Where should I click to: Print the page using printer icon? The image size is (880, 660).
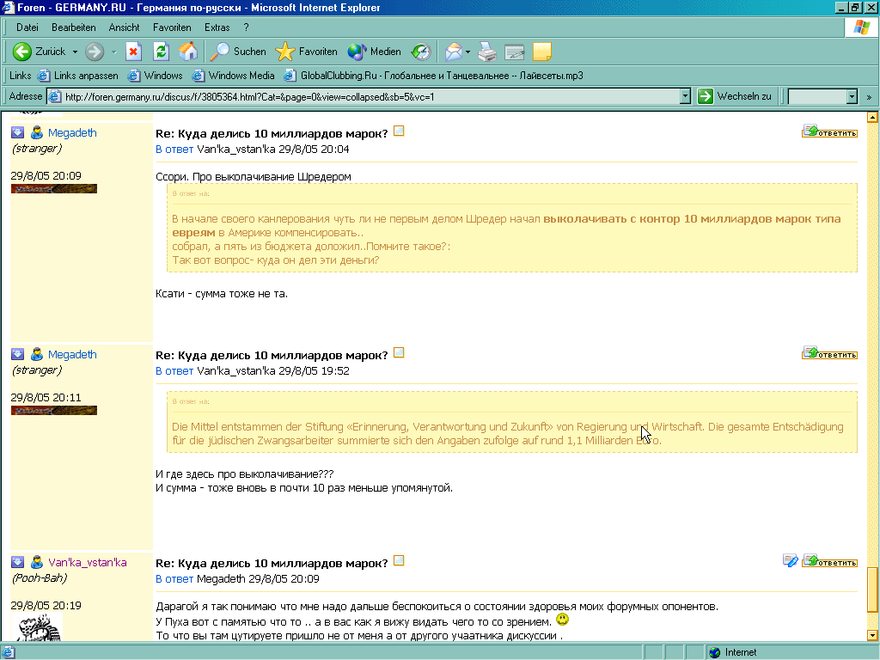click(487, 52)
